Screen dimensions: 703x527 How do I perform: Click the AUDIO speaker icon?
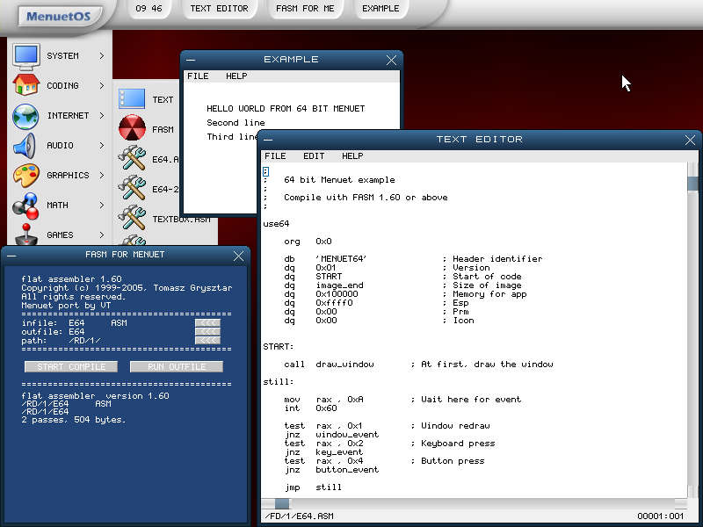25,146
